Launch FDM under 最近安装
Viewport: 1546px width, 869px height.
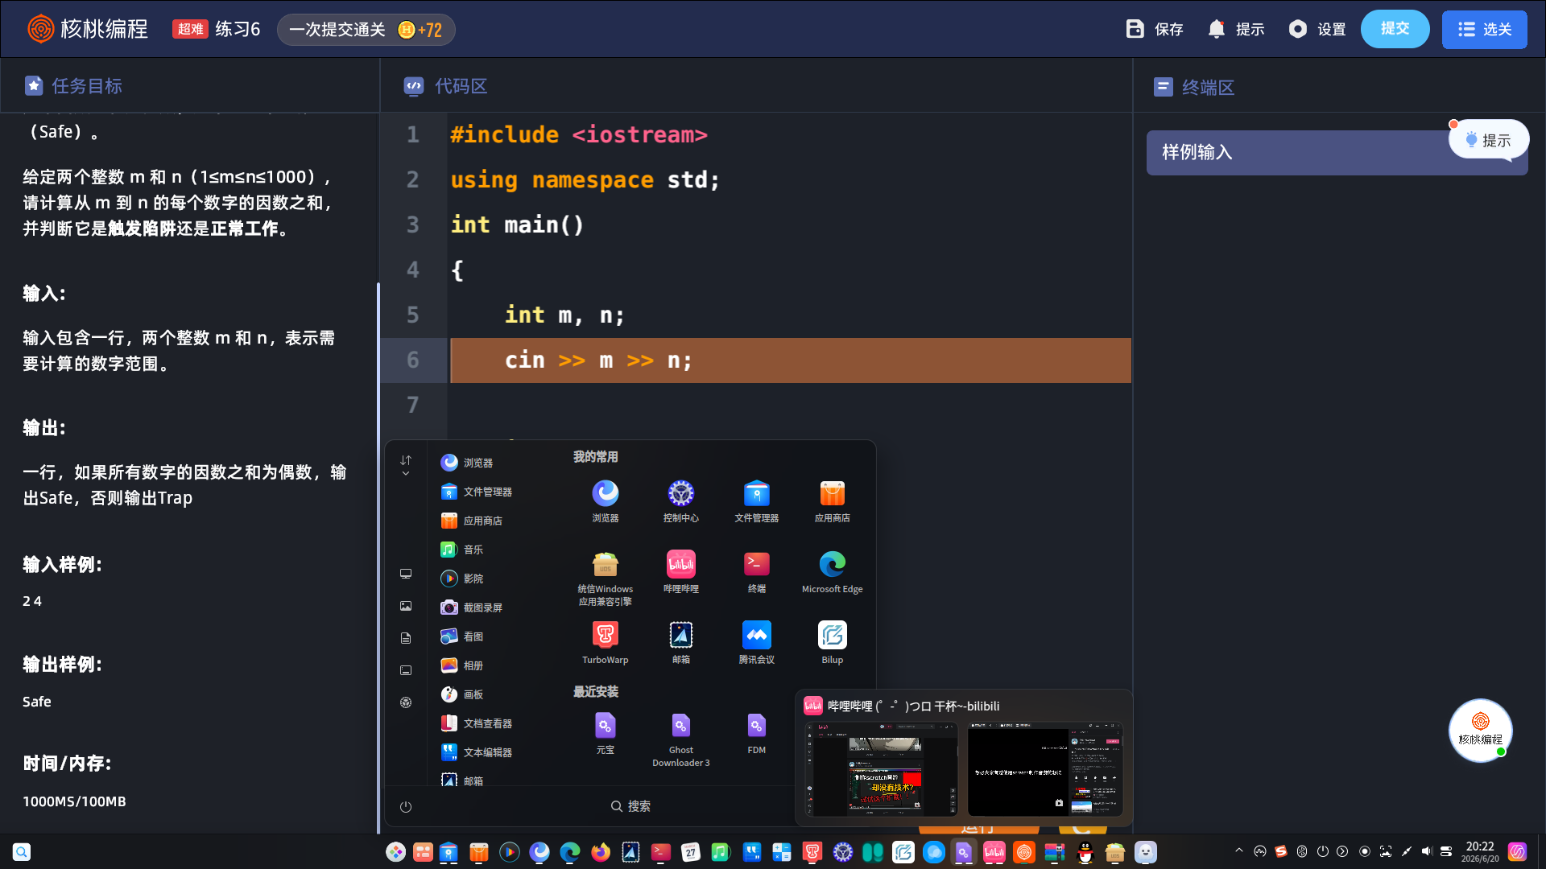pyautogui.click(x=756, y=733)
